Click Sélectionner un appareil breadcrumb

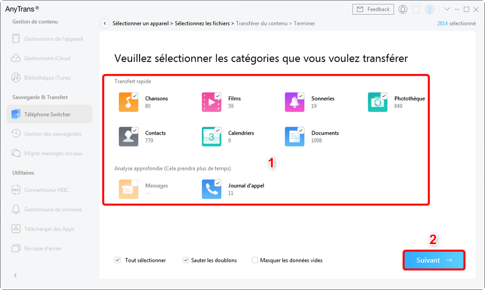141,23
